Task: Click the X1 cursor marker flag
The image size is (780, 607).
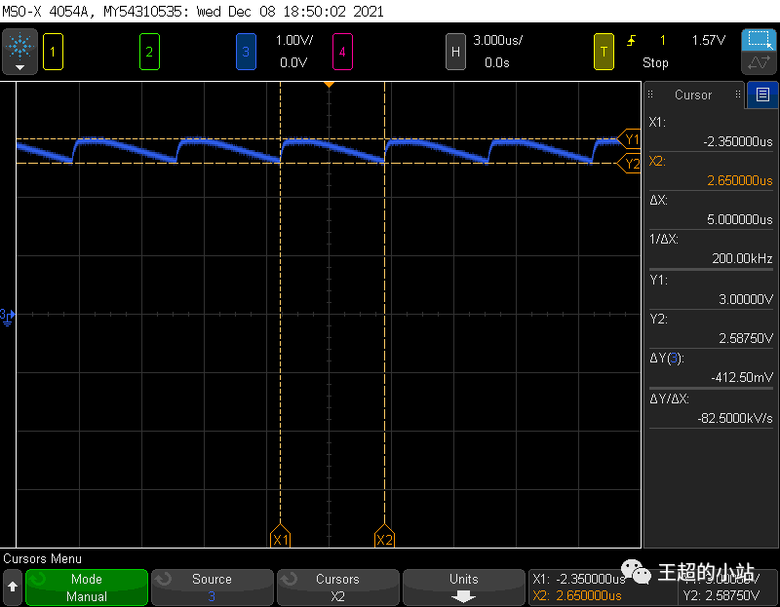Action: (280, 536)
